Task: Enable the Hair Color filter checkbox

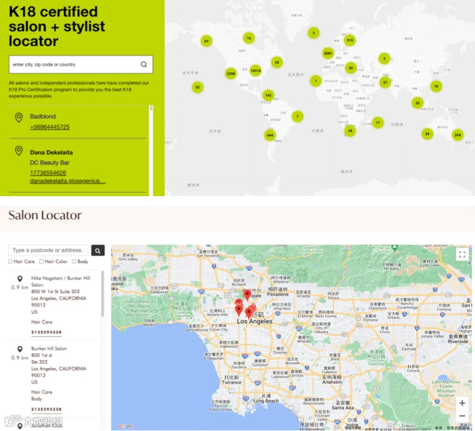Action: [x=41, y=262]
